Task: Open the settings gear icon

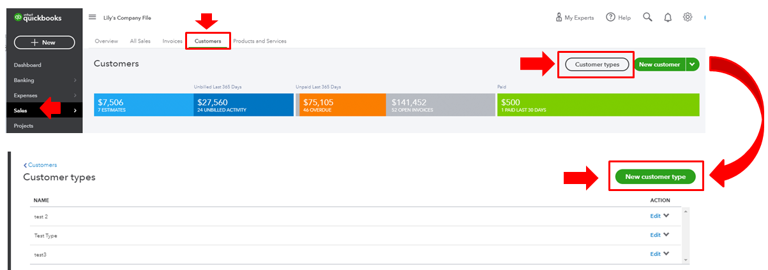Action: (x=688, y=17)
